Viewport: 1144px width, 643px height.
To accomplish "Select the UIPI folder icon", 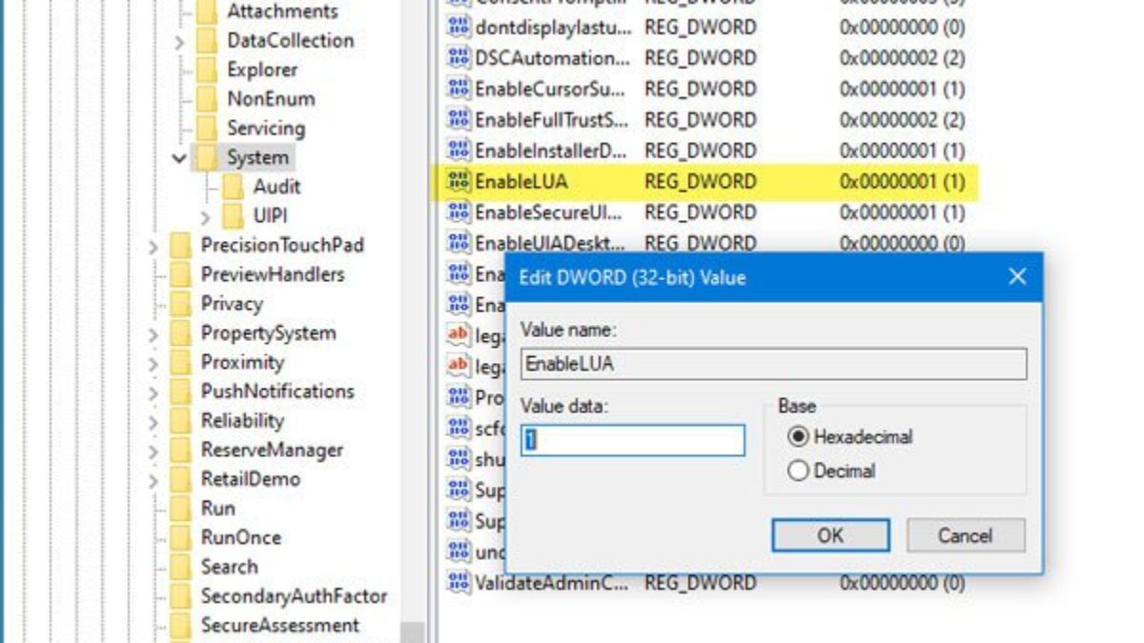I will click(233, 216).
